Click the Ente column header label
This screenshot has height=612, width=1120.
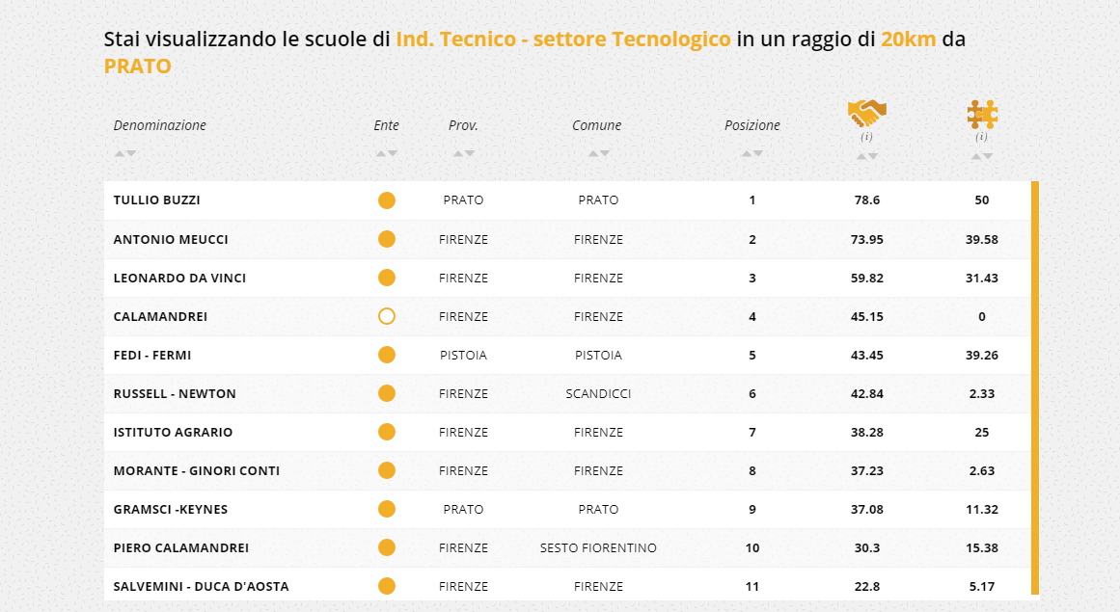tap(386, 125)
